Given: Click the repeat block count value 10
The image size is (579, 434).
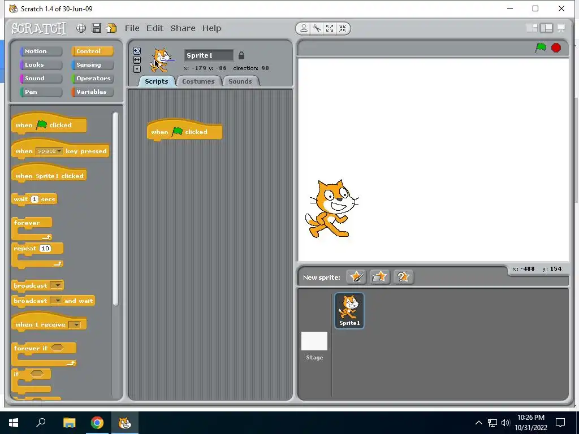Looking at the screenshot, I should point(45,249).
